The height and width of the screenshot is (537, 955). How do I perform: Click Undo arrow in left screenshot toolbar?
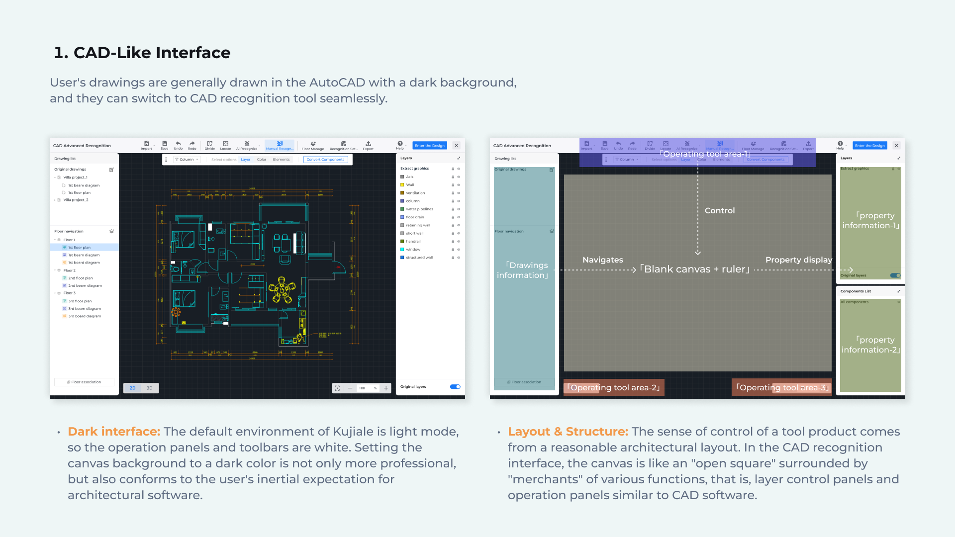tap(178, 144)
